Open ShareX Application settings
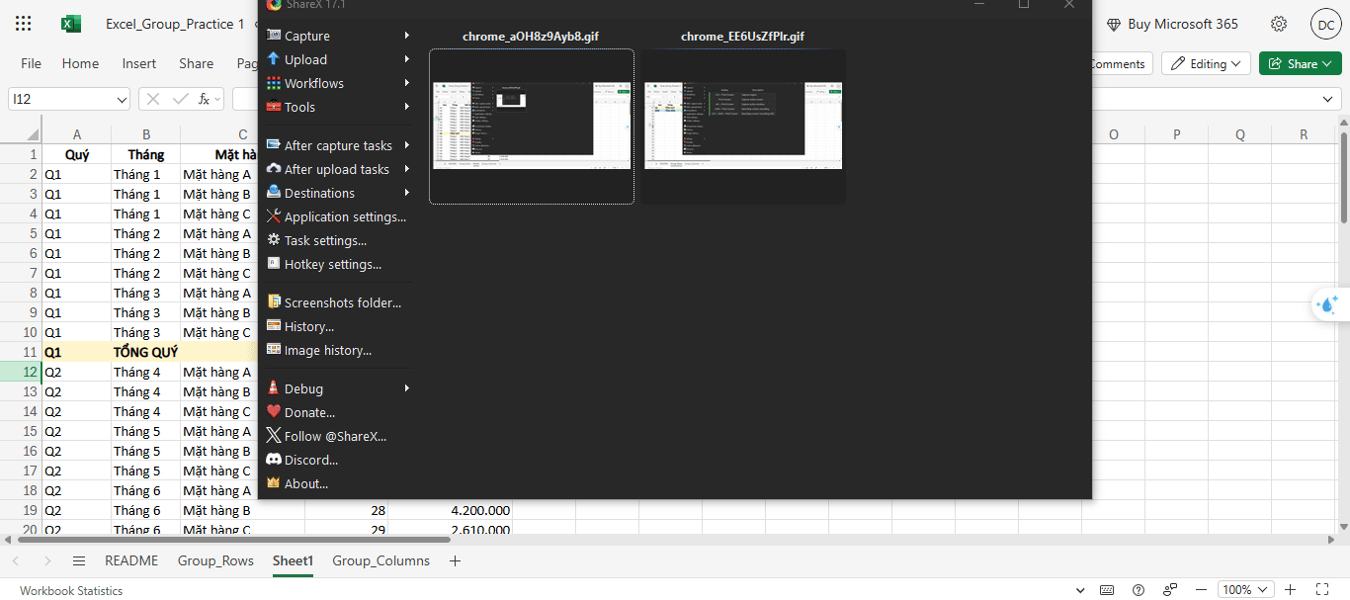The image size is (1350, 600). click(x=338, y=216)
